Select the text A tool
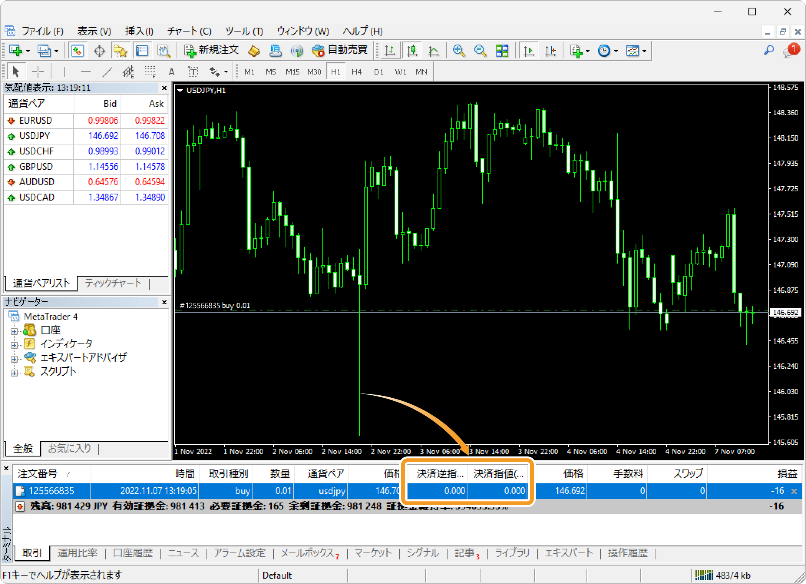 pos(172,72)
